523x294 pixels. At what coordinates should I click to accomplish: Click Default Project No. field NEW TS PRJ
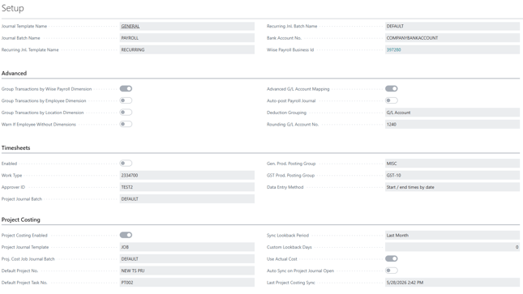pos(187,271)
